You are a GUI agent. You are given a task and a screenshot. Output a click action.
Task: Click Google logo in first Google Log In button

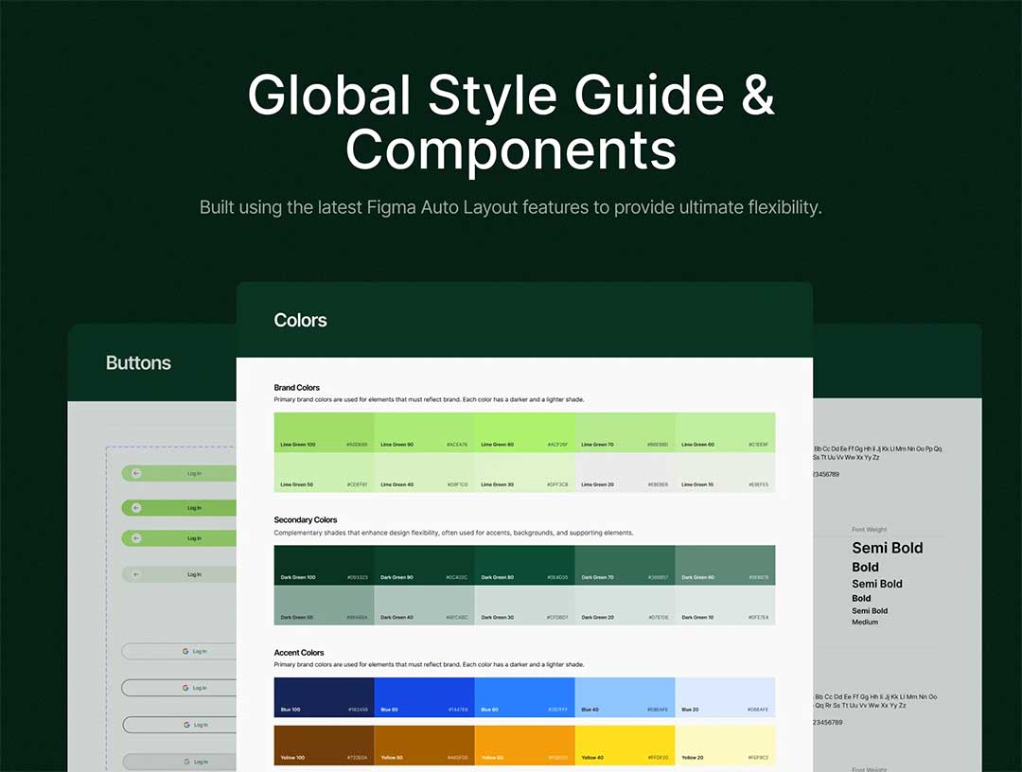[185, 651]
